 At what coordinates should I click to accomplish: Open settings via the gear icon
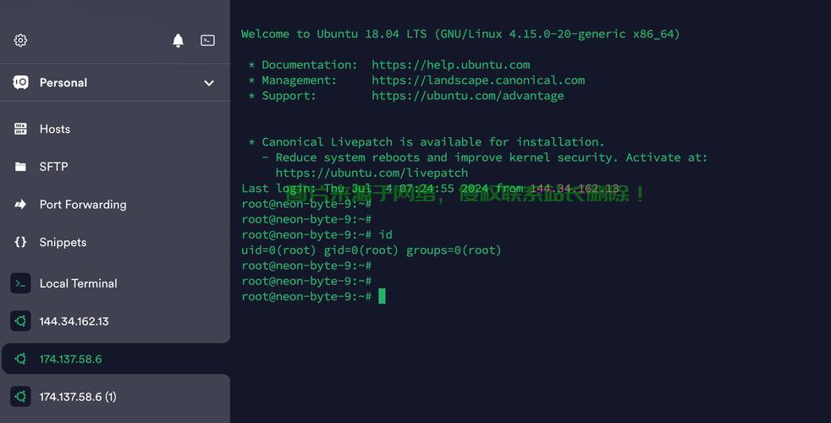pyautogui.click(x=21, y=41)
